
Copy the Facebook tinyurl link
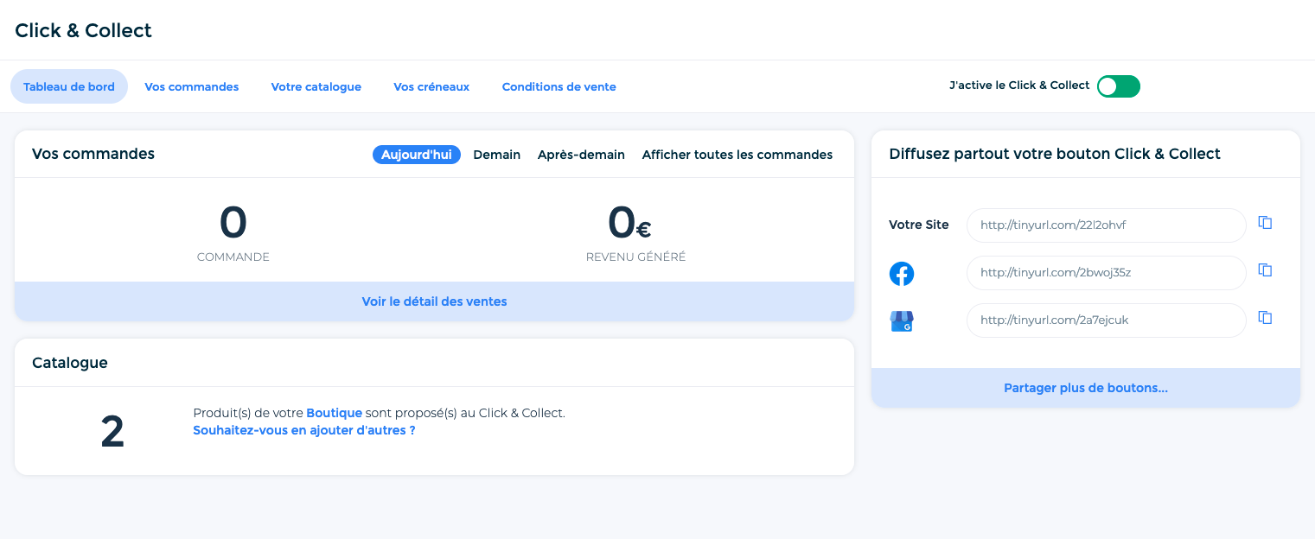tap(1265, 270)
